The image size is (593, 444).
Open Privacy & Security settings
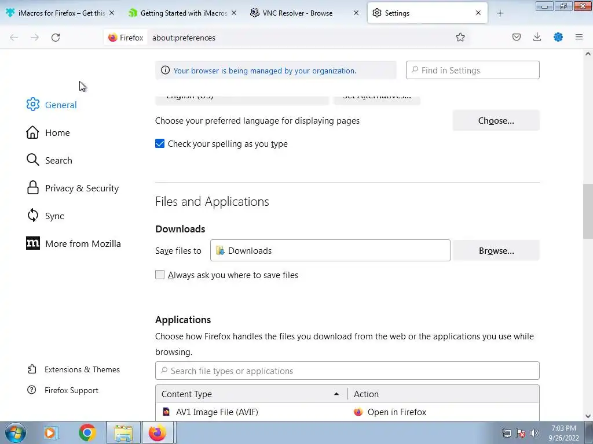pyautogui.click(x=72, y=188)
